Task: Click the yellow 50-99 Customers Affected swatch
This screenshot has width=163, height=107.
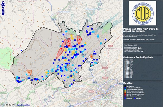Action: [125, 91]
